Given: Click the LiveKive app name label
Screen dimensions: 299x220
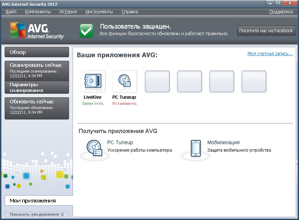Looking at the screenshot, I should point(93,97).
